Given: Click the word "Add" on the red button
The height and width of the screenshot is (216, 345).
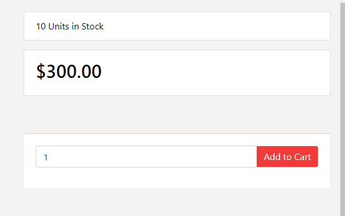Looking at the screenshot, I should (x=272, y=157).
